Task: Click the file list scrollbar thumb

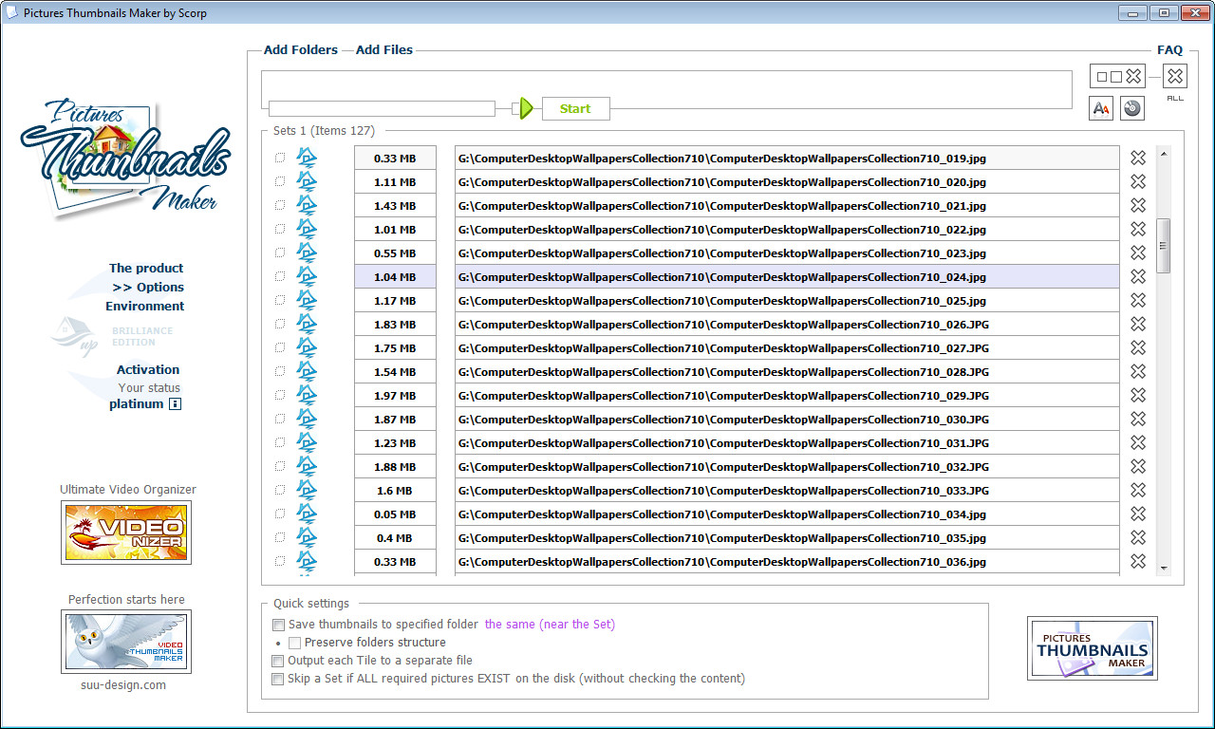Action: coord(1163,246)
